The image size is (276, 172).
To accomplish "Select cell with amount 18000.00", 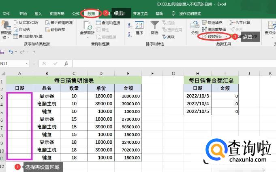I will click(x=128, y=96).
